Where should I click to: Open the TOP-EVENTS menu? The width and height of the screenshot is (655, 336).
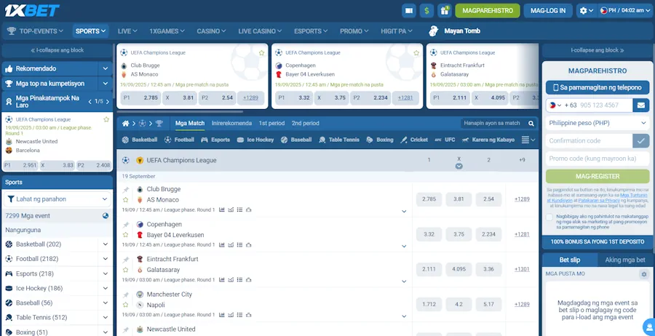point(35,31)
